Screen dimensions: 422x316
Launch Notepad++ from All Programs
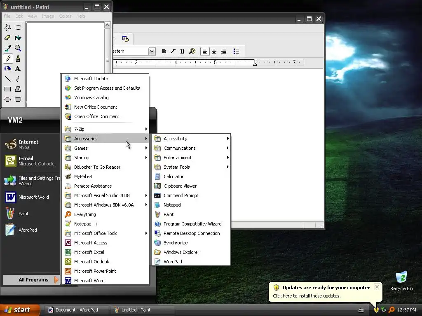pos(105,224)
